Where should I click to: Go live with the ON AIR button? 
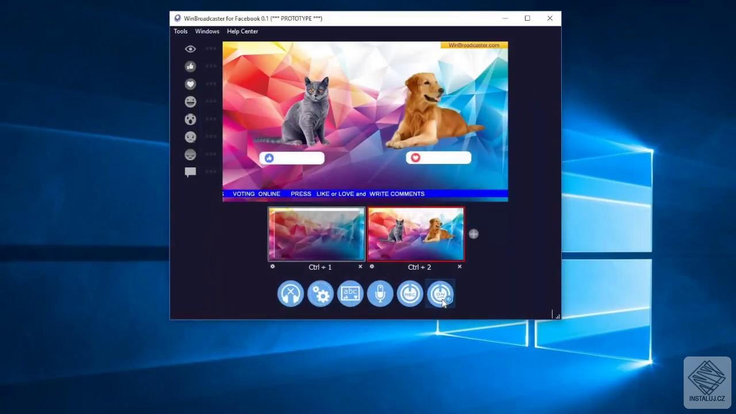pyautogui.click(x=440, y=294)
